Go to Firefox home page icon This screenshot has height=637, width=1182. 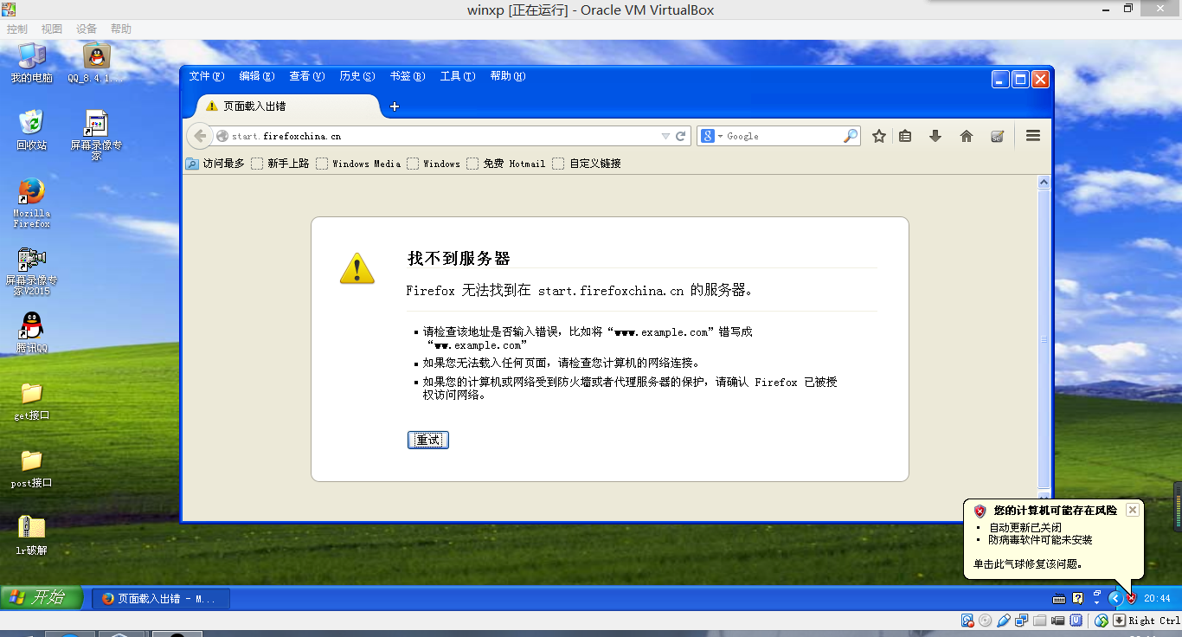967,136
